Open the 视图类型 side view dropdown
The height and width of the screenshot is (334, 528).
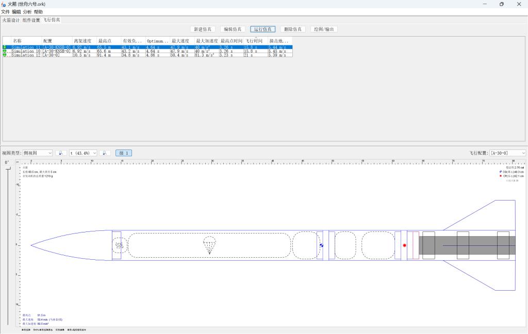pos(38,153)
